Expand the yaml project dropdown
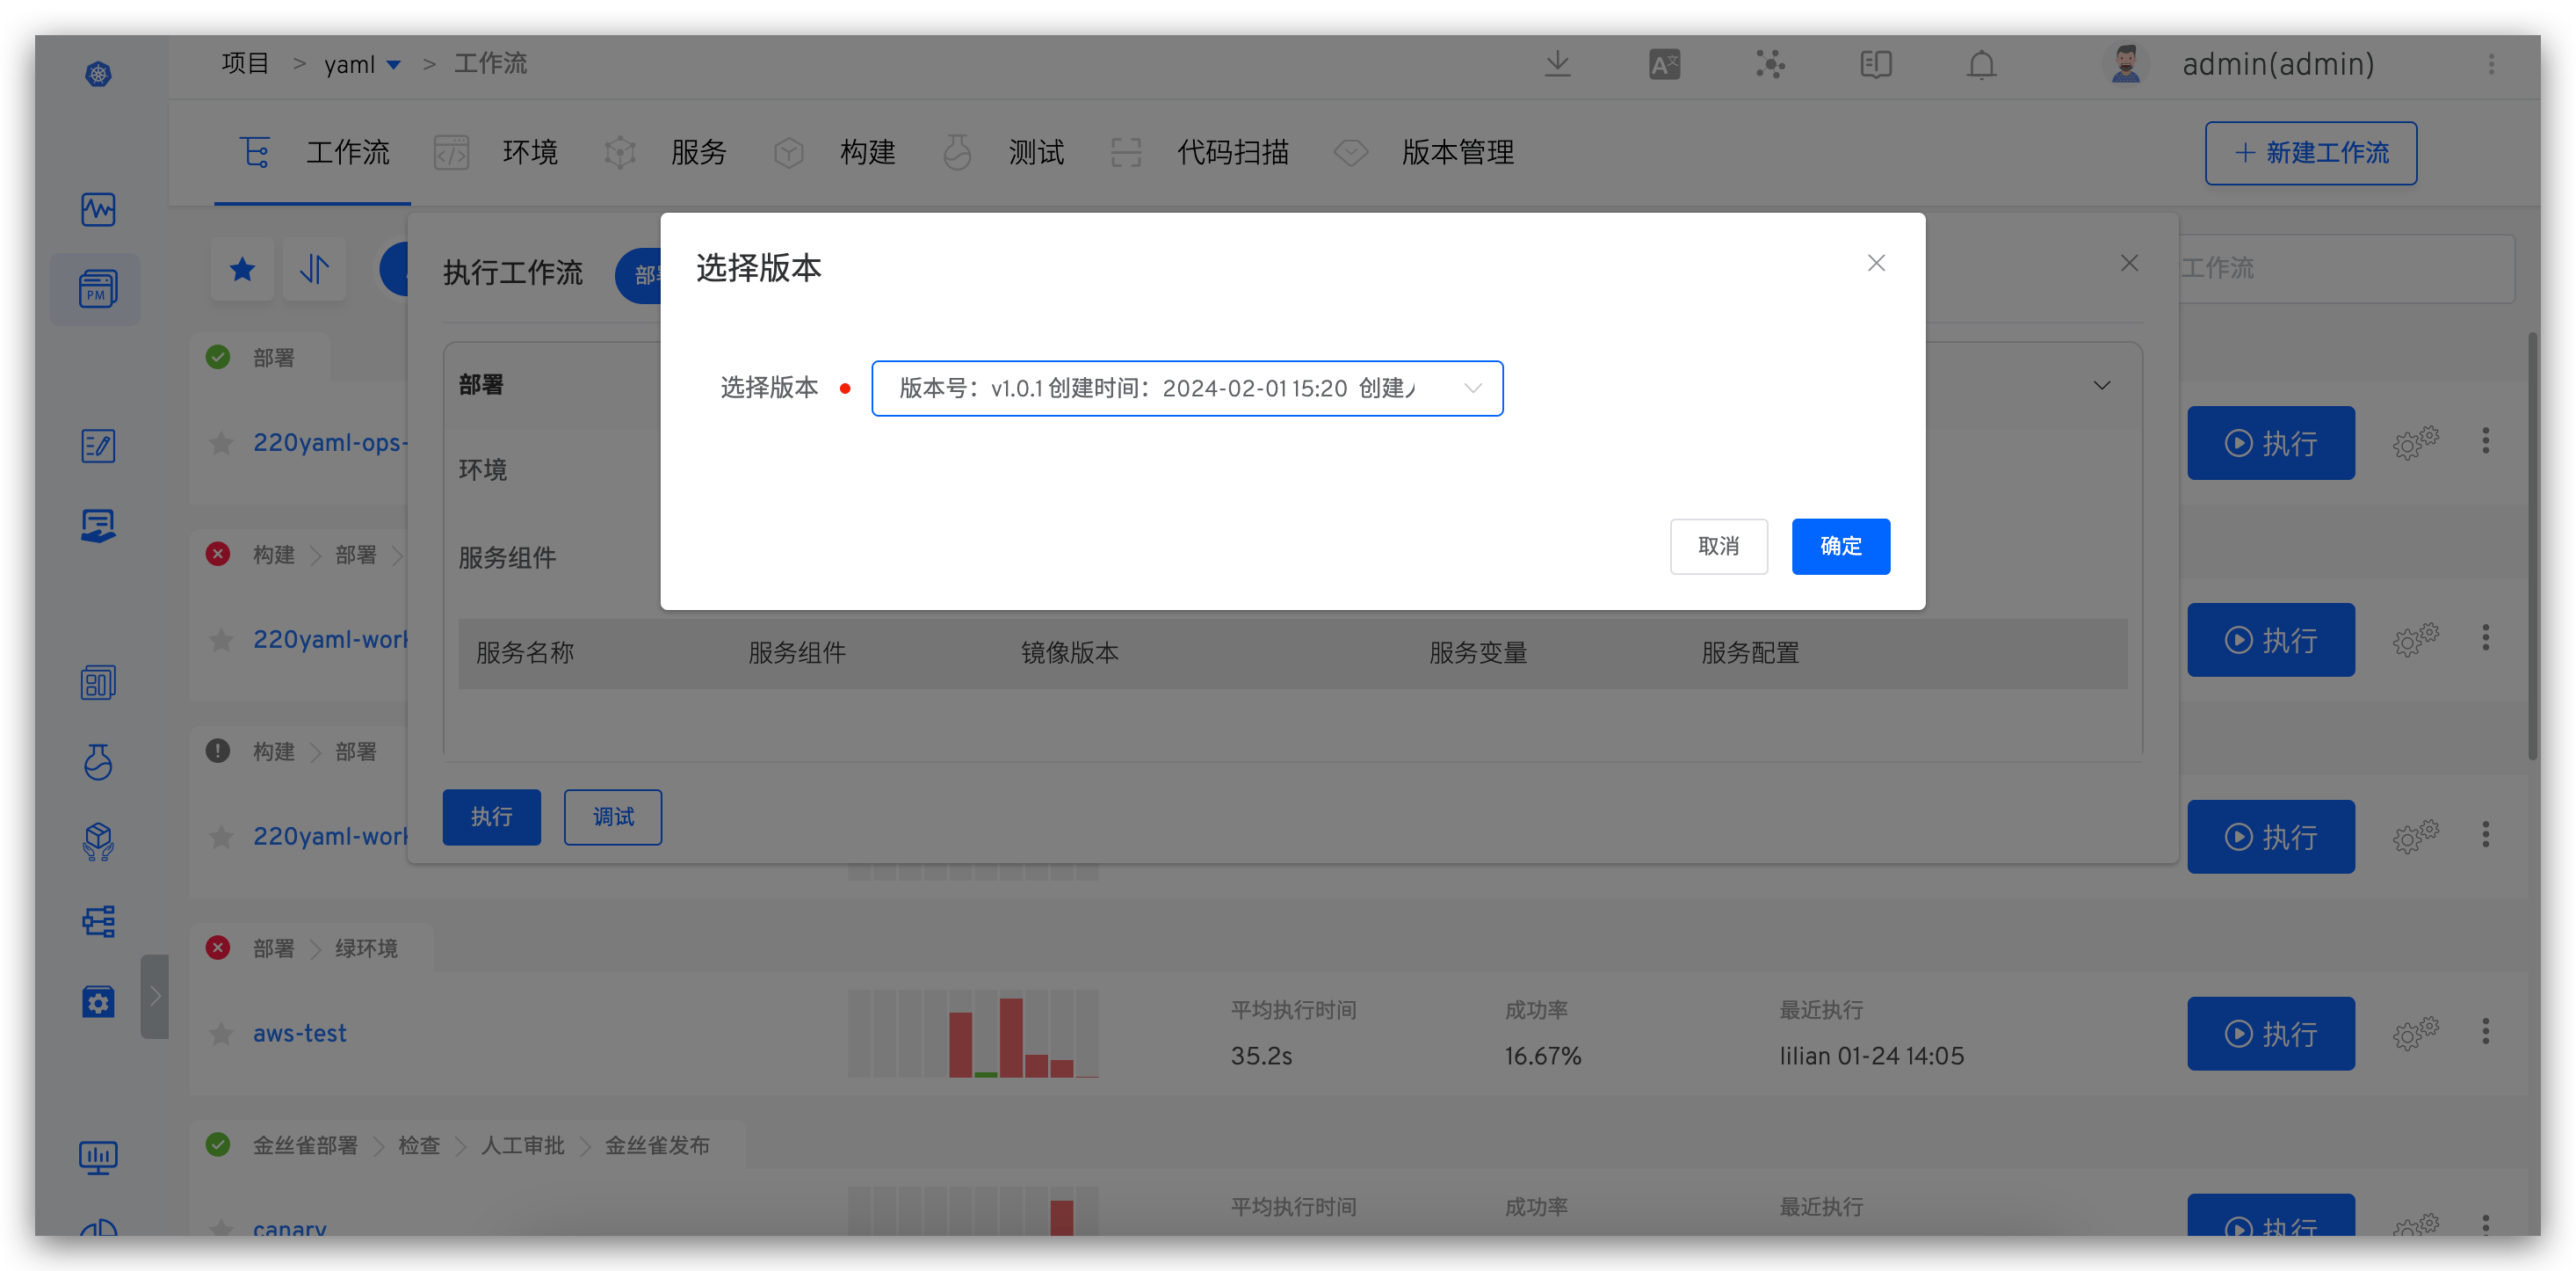This screenshot has width=2576, height=1271. pos(393,65)
